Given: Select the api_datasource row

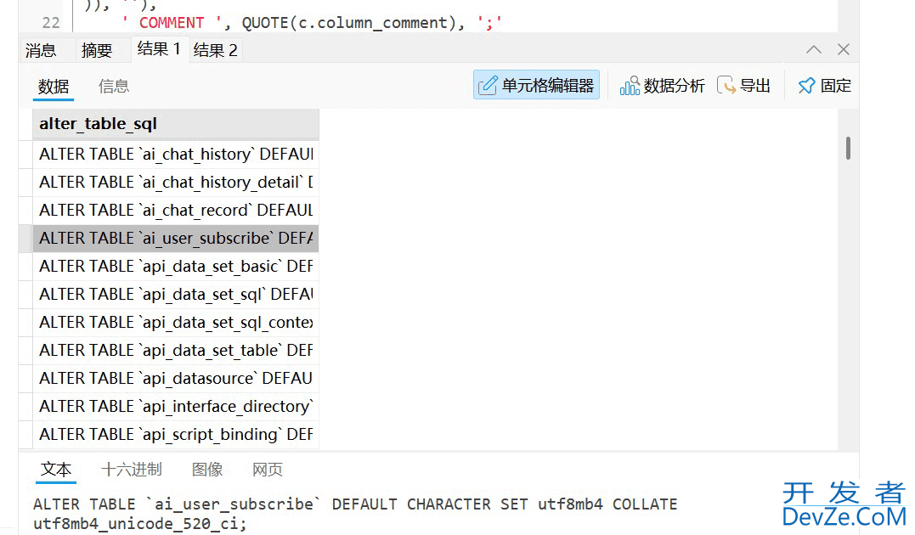Looking at the screenshot, I should 176,379.
